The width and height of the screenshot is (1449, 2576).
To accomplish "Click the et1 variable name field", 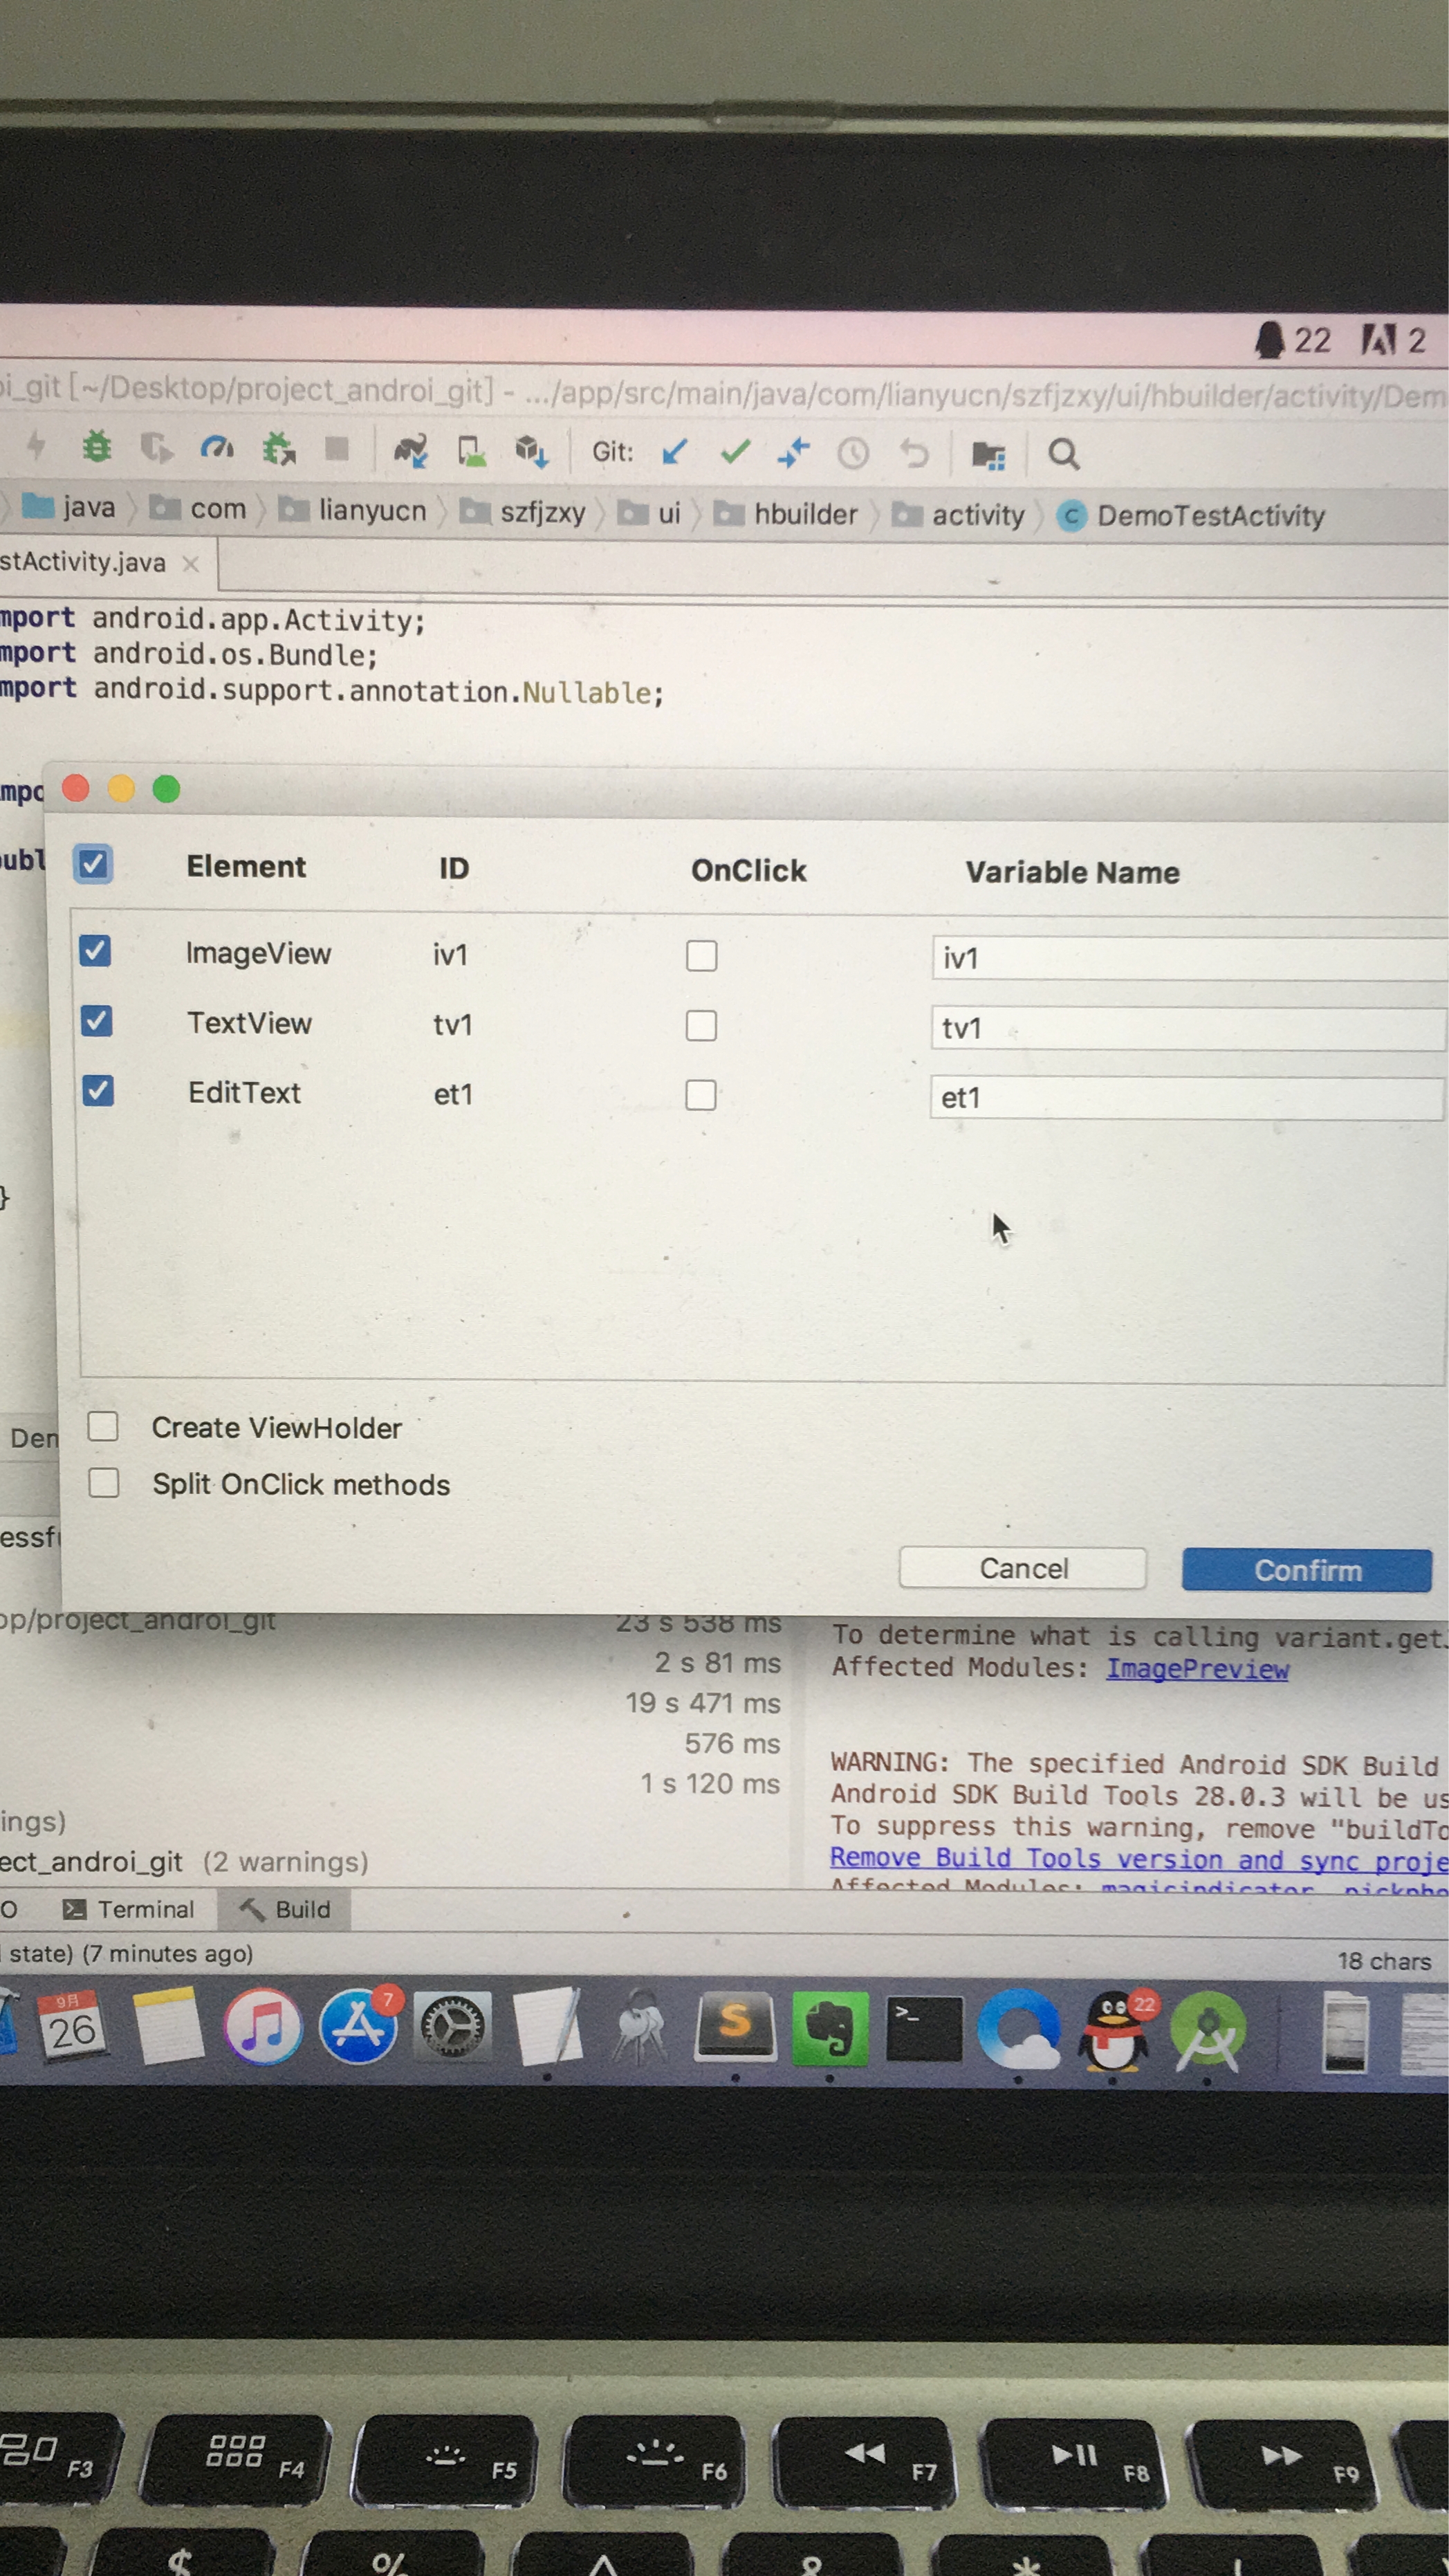I will click(1185, 1098).
